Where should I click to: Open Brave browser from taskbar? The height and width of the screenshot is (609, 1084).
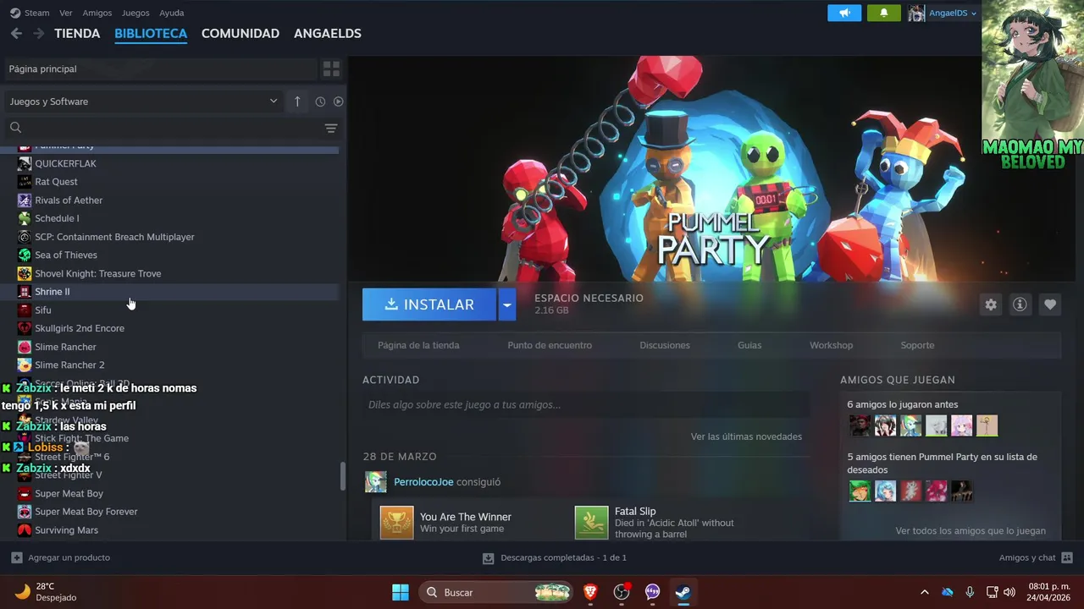[590, 592]
